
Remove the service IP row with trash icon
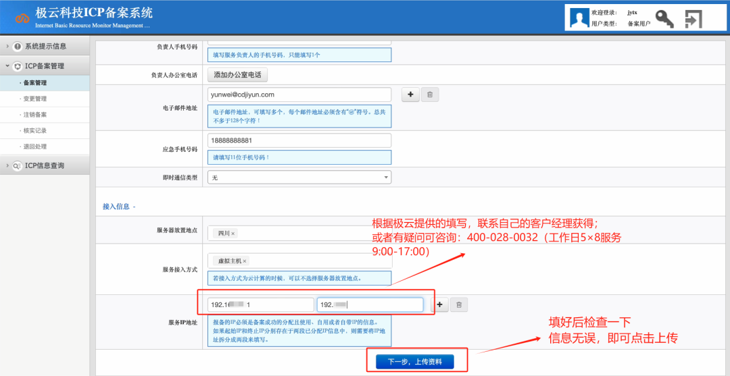(x=459, y=305)
